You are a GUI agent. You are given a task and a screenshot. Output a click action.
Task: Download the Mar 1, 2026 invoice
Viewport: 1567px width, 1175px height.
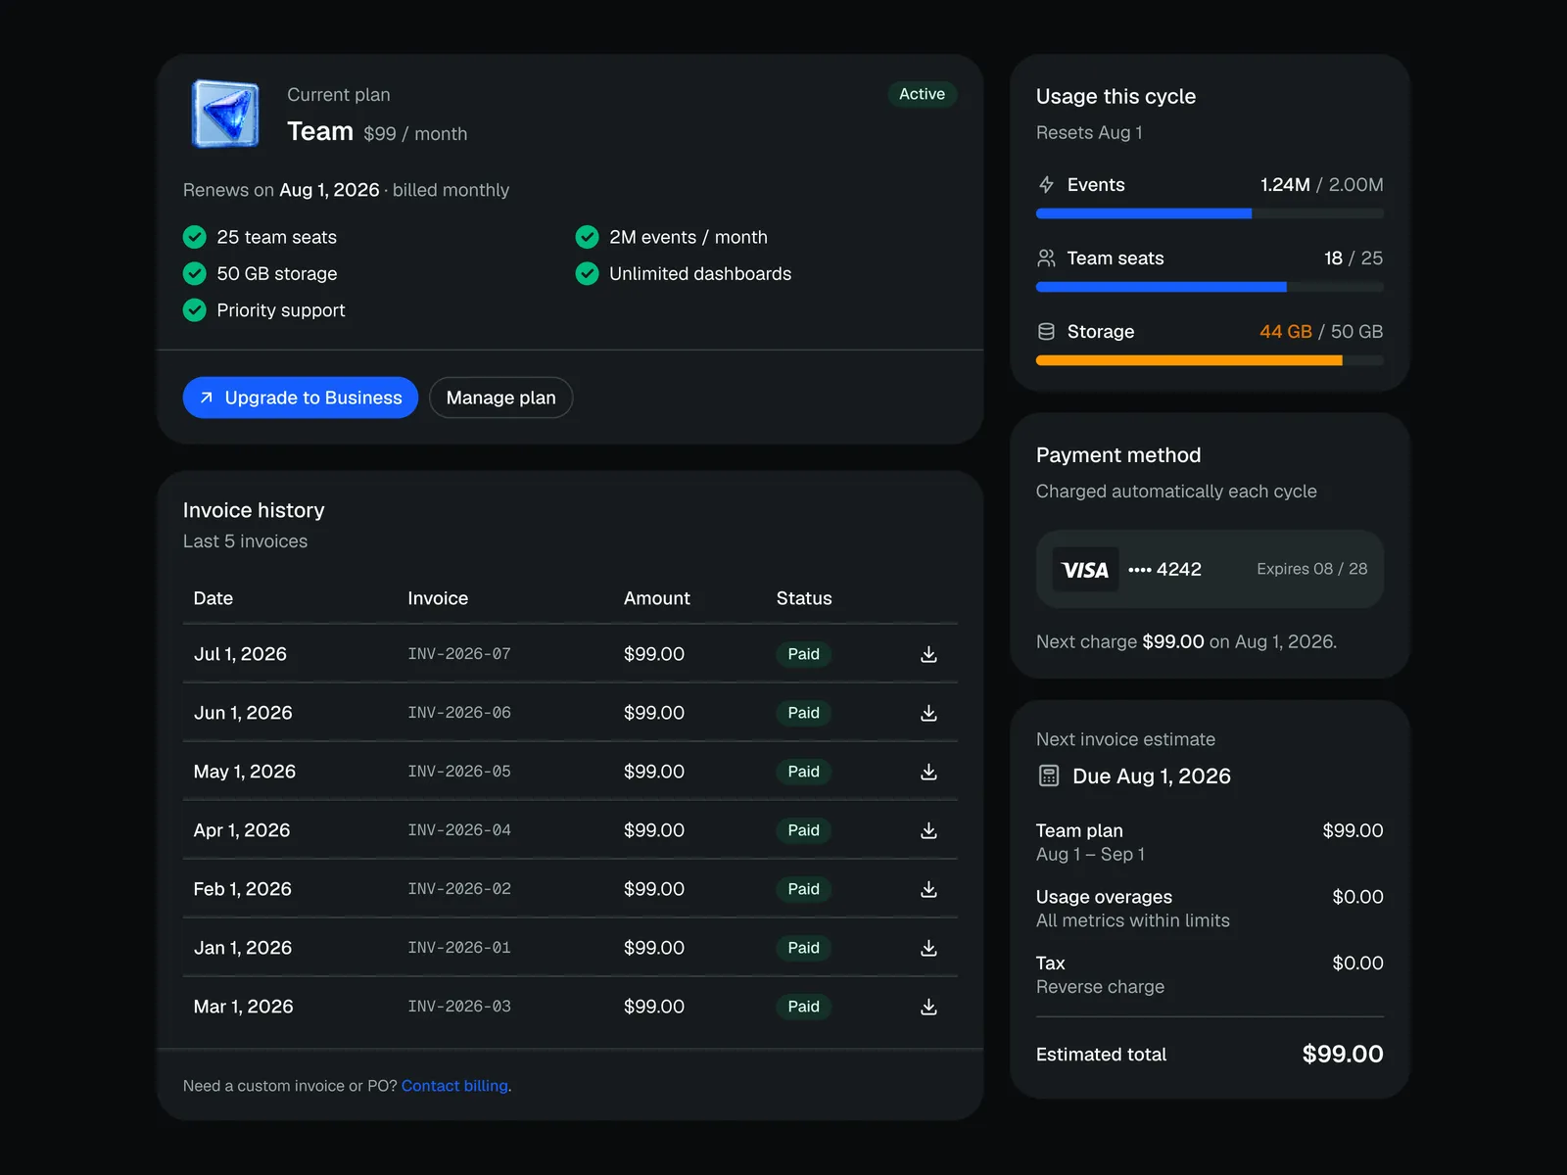pyautogui.click(x=928, y=1007)
